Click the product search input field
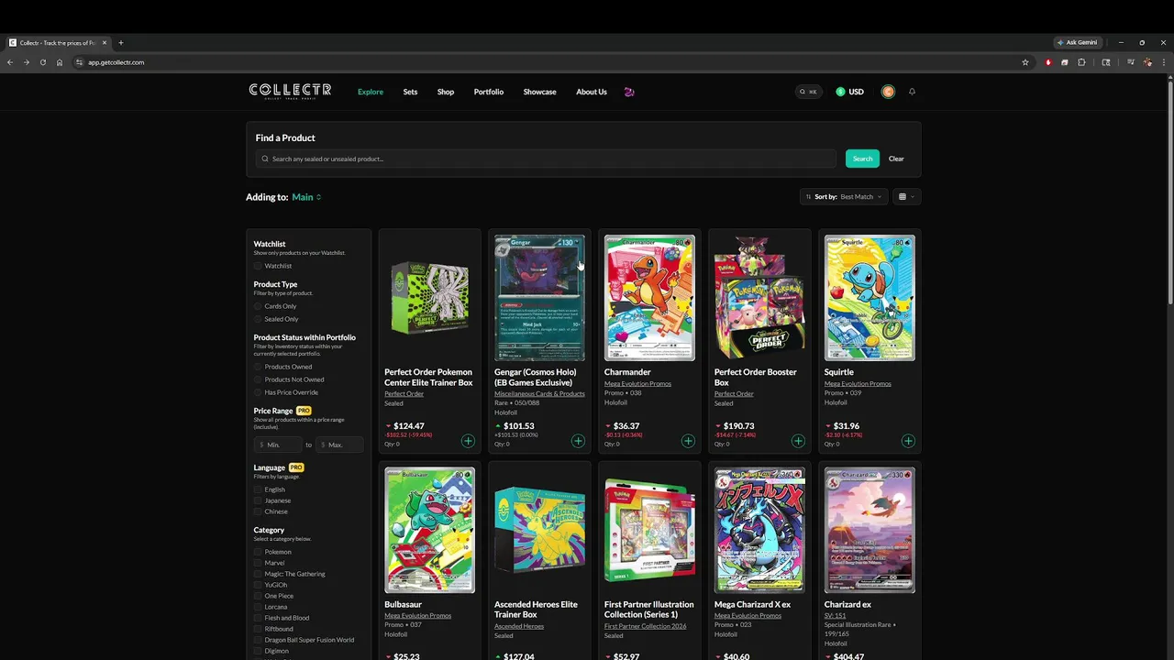The width and height of the screenshot is (1174, 660). tap(547, 159)
